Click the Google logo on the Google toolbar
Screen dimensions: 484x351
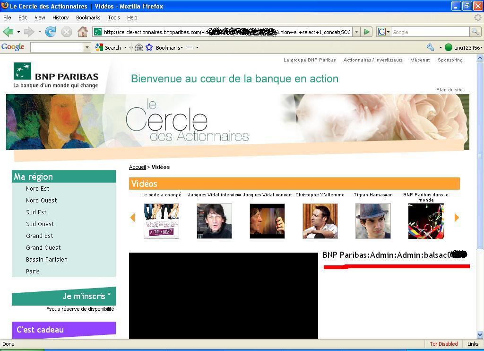13,47
